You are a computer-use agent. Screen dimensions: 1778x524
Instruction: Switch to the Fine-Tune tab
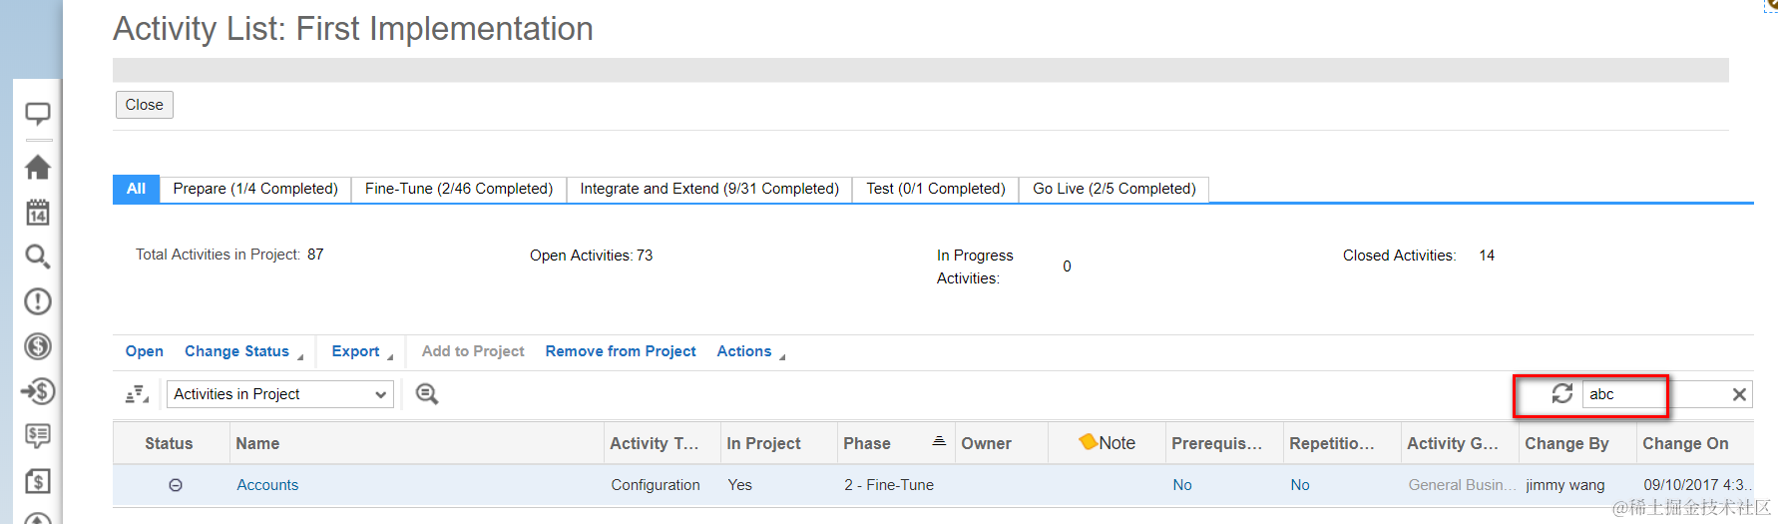[459, 189]
